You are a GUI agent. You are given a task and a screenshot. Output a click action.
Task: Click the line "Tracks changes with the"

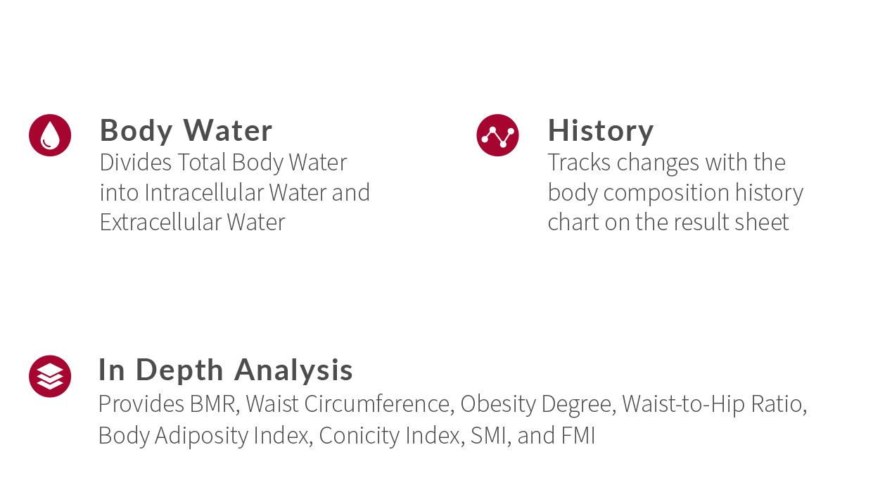(x=666, y=162)
